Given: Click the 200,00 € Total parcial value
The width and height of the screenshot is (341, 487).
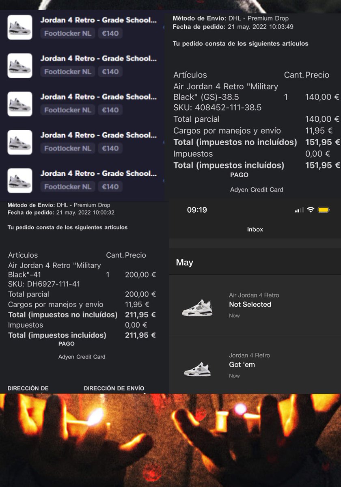Looking at the screenshot, I should pyautogui.click(x=140, y=294).
